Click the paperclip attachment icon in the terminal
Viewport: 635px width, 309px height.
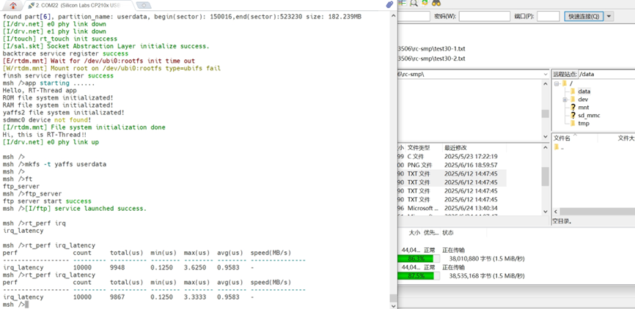[x=389, y=4]
